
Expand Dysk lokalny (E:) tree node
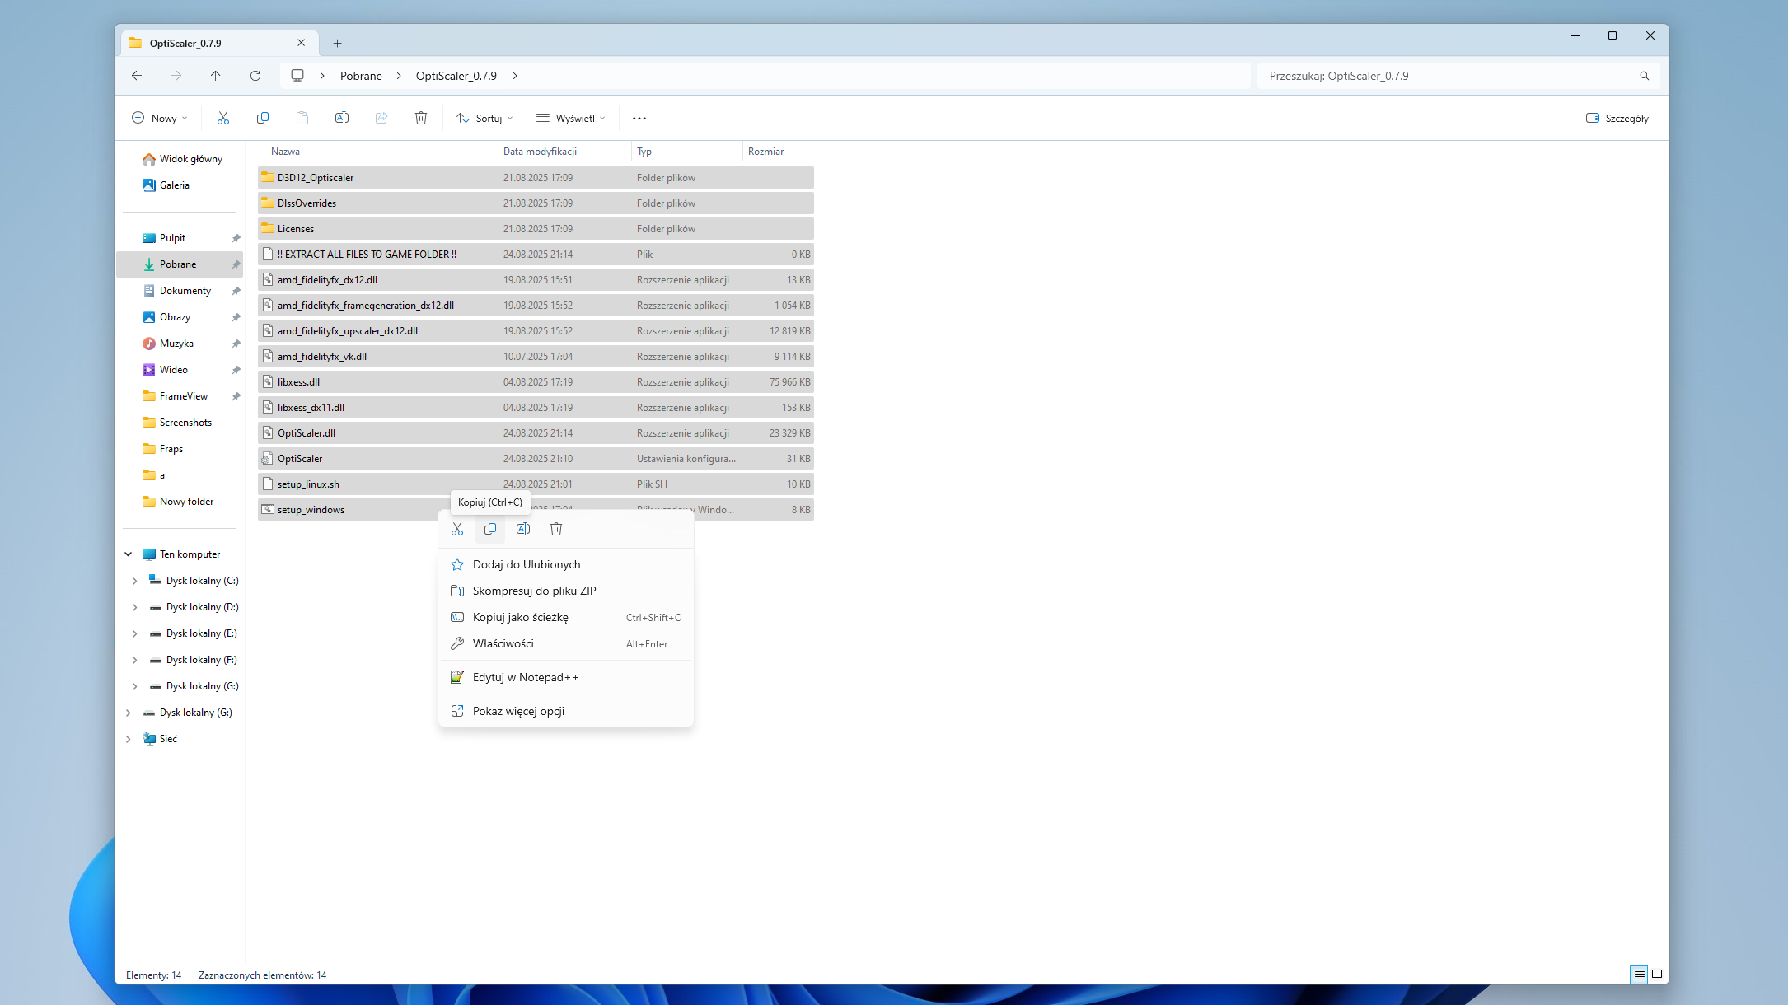pyautogui.click(x=134, y=633)
